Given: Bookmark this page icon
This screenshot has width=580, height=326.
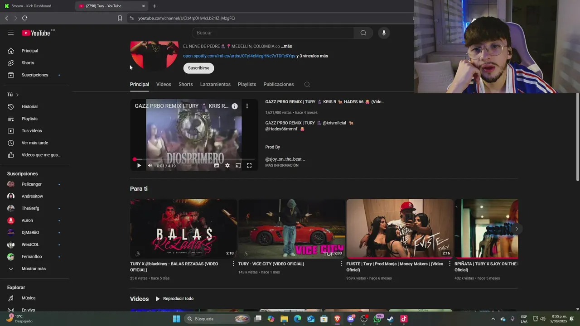Looking at the screenshot, I should [x=120, y=18].
